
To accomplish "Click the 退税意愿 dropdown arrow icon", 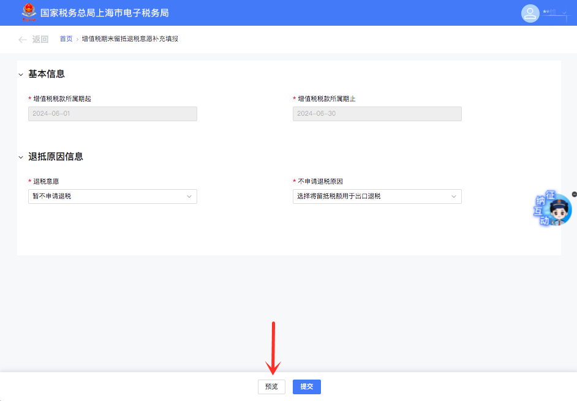I will tap(189, 197).
